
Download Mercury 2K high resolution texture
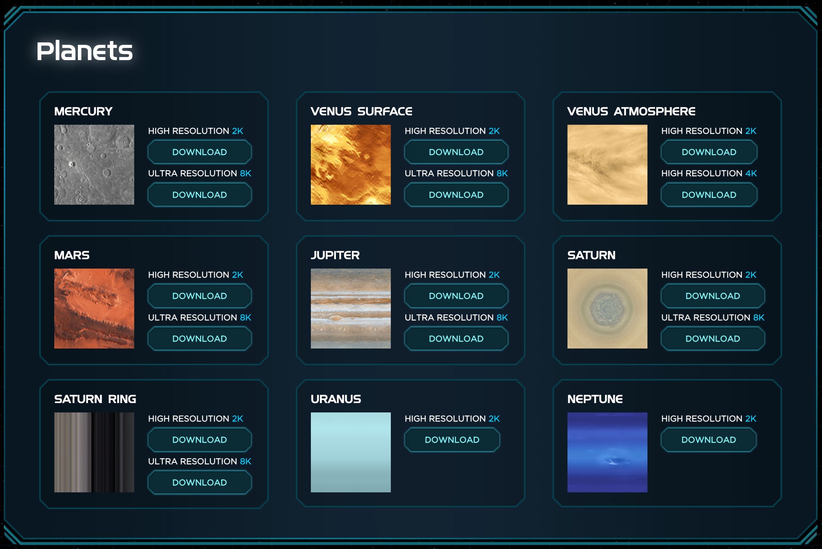(199, 152)
